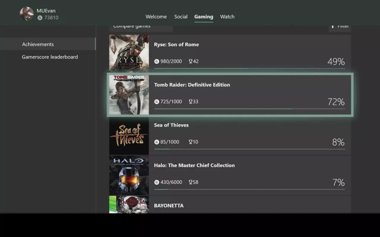Click trophy icon beside 42 in Ryse row
This screenshot has width=380, height=237.
[191, 61]
